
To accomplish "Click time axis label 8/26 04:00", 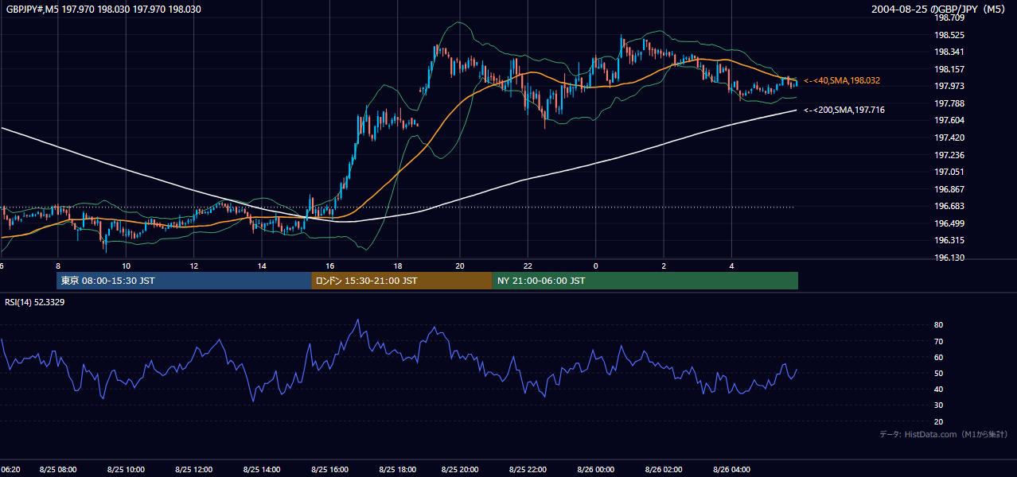I will [732, 470].
